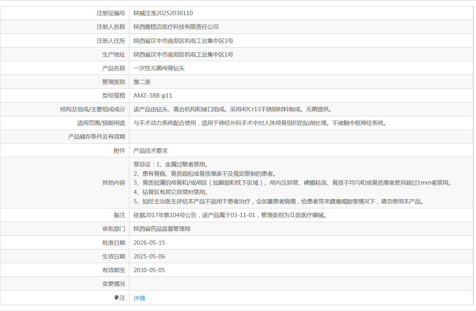Click the 生效日期 label

pyautogui.click(x=114, y=256)
